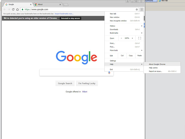Select Report an issue... item
The height and width of the screenshot is (139, 185).
[x=162, y=71]
